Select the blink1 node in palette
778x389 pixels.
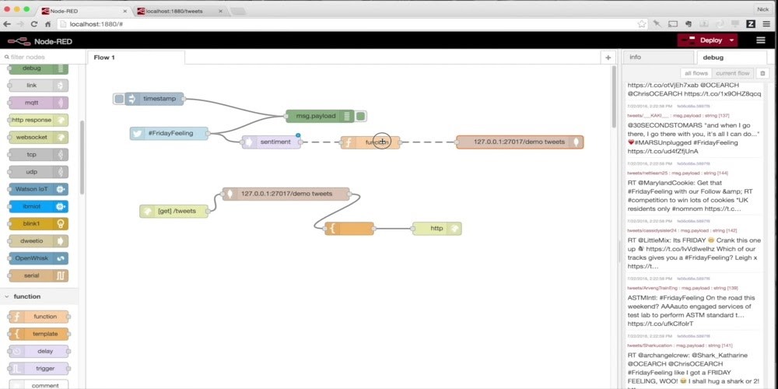37,223
